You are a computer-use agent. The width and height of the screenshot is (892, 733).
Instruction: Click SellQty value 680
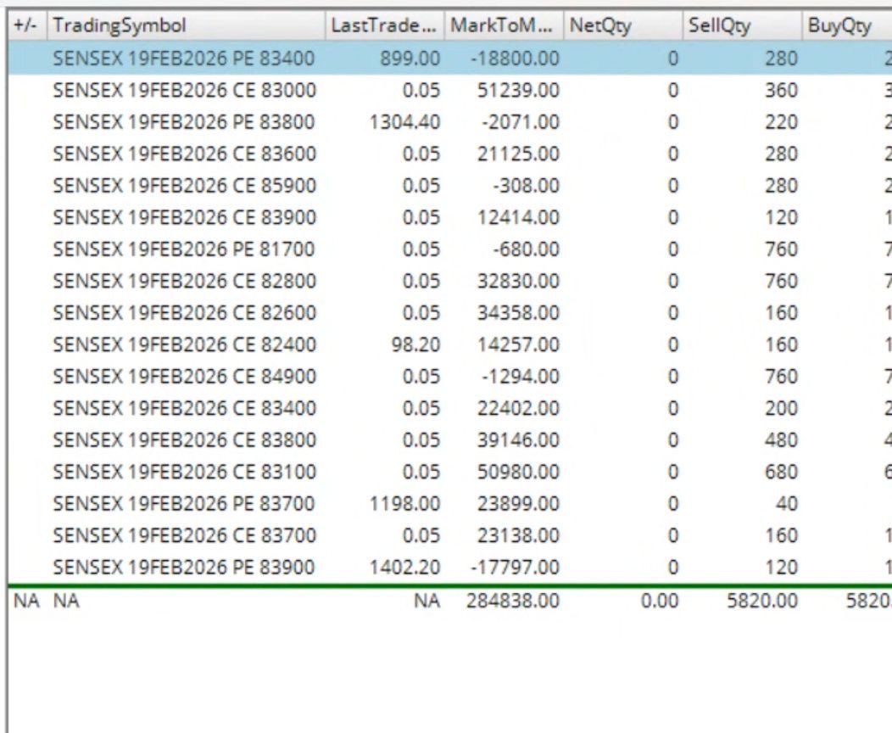781,473
